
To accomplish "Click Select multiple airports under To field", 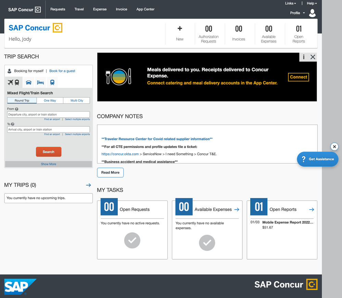I will click(77, 134).
